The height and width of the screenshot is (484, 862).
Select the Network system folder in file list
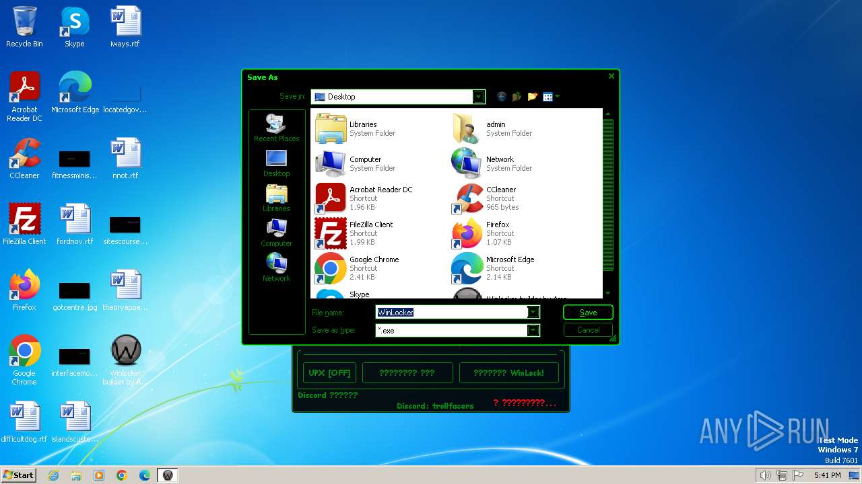(x=492, y=163)
